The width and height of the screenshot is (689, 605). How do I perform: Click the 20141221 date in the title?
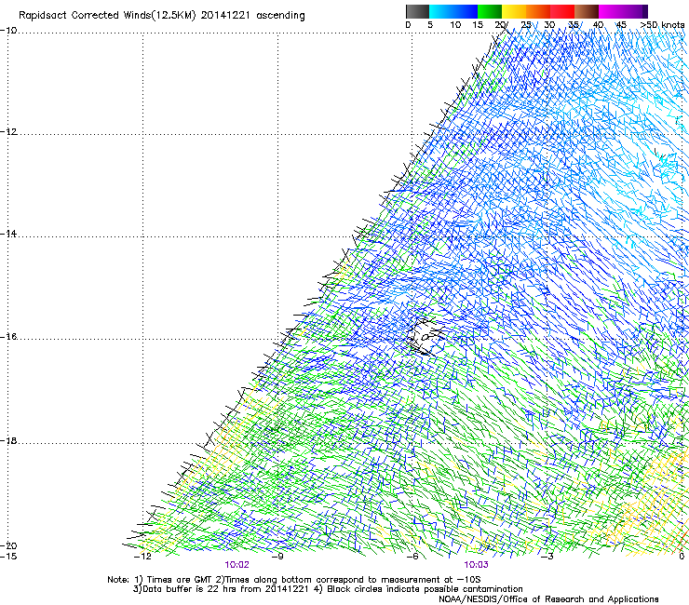[x=225, y=16]
